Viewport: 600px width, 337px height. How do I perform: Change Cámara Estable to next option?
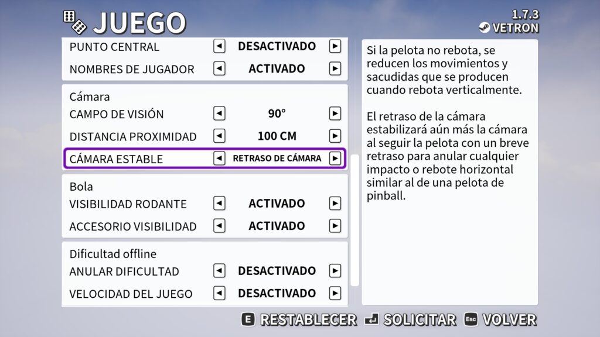335,158
